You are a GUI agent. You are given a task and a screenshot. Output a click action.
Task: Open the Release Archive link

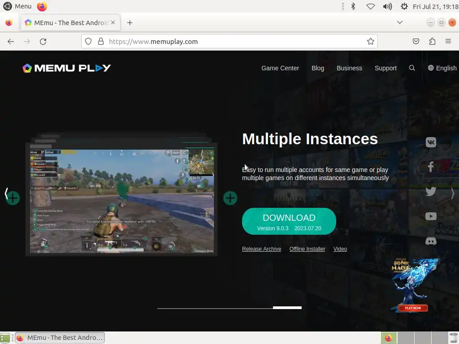[261, 249]
